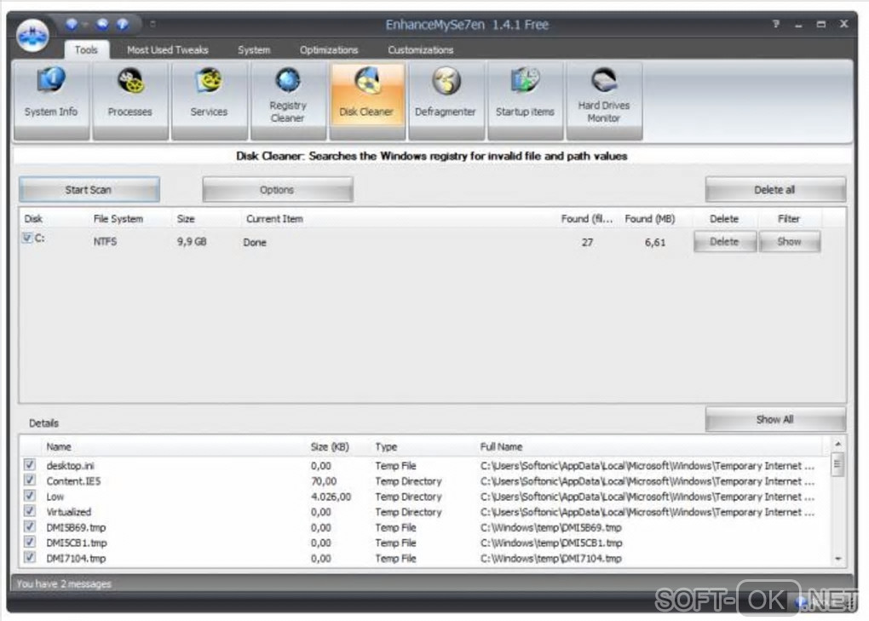Click the second blue quick-access icon
Viewport: 869px width, 621px height.
click(102, 25)
